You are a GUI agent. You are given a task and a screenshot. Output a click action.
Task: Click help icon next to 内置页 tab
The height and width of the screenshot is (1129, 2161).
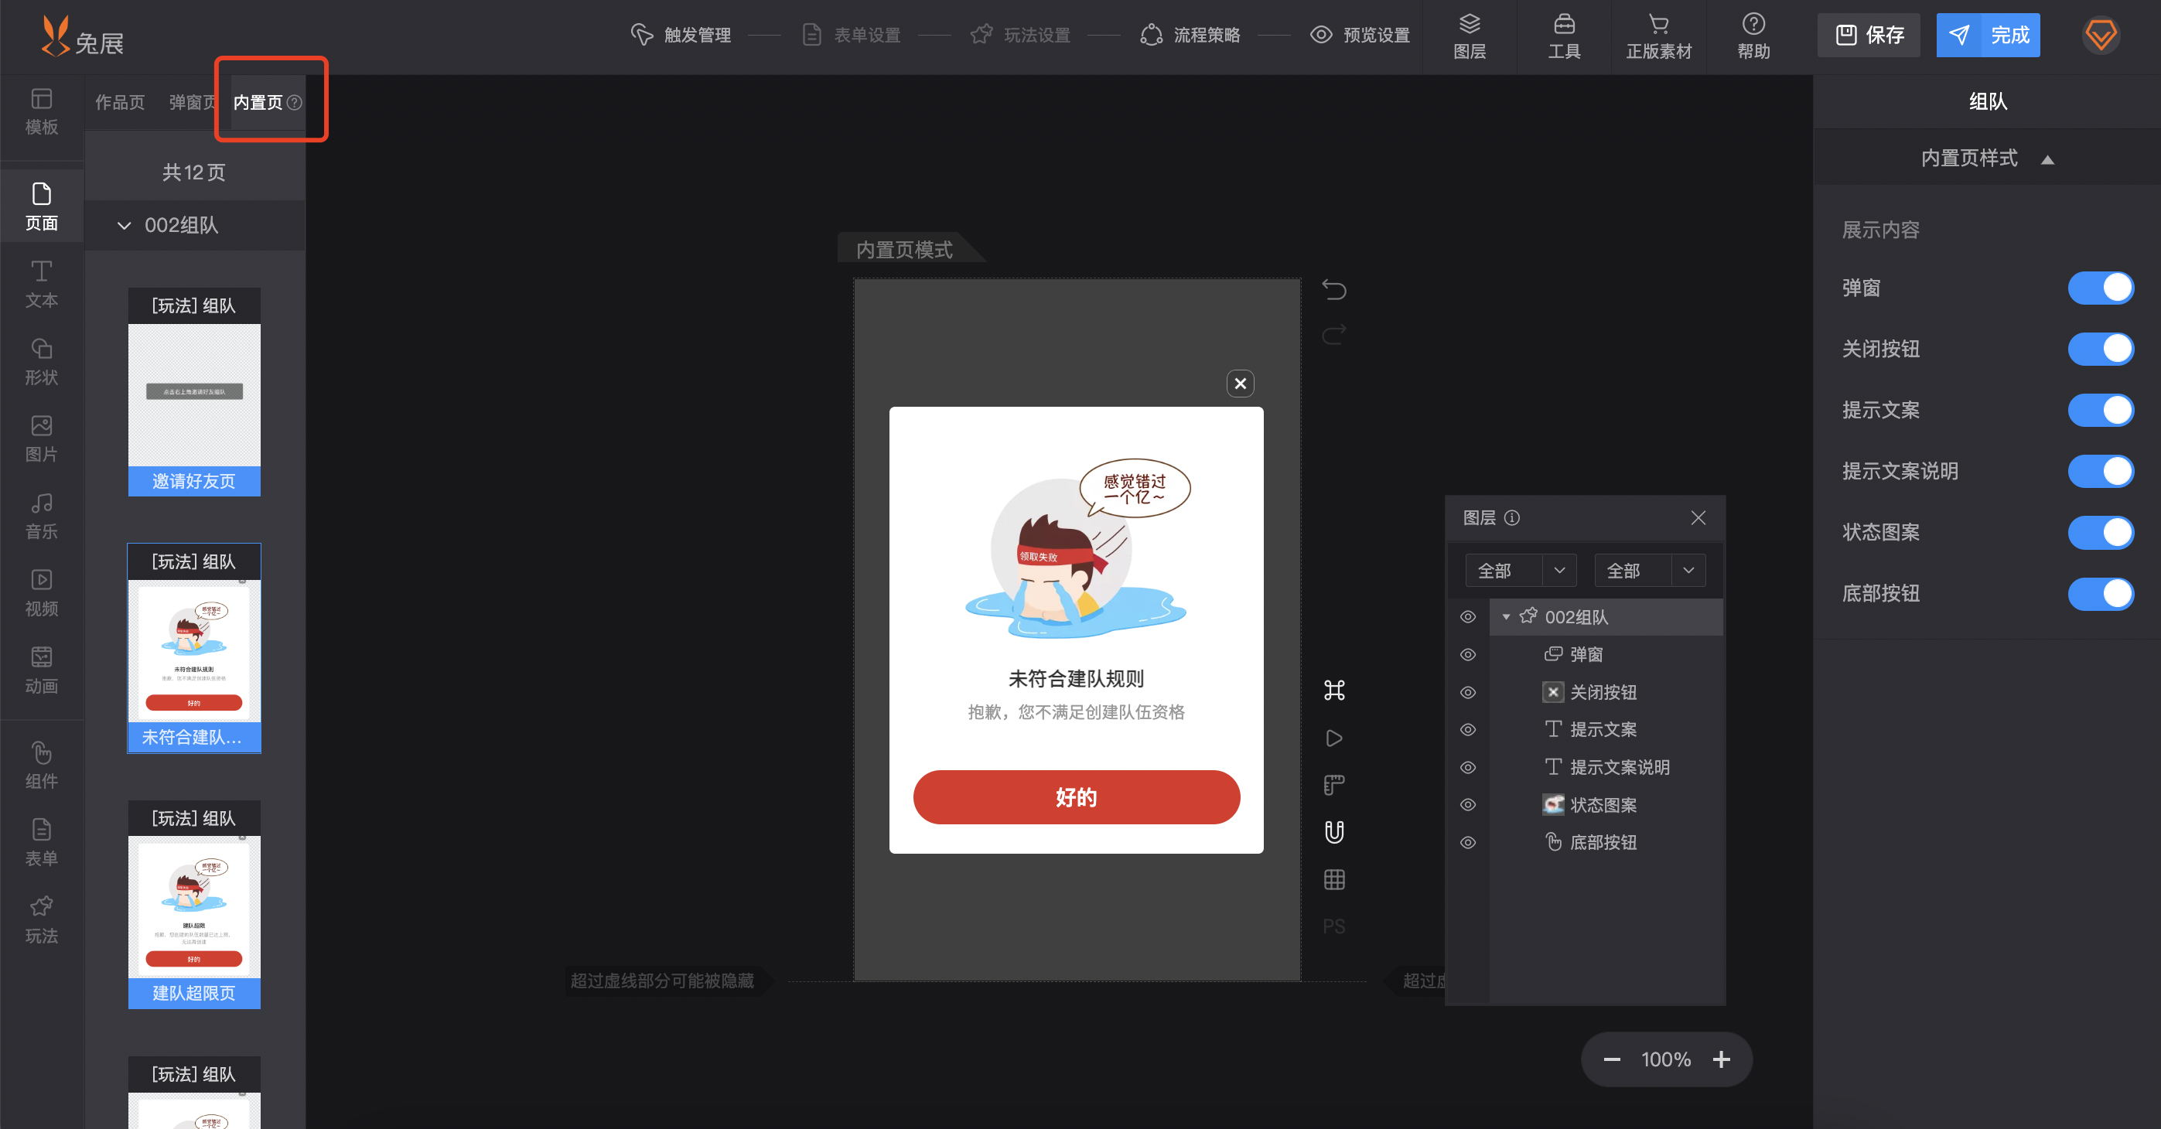[295, 102]
